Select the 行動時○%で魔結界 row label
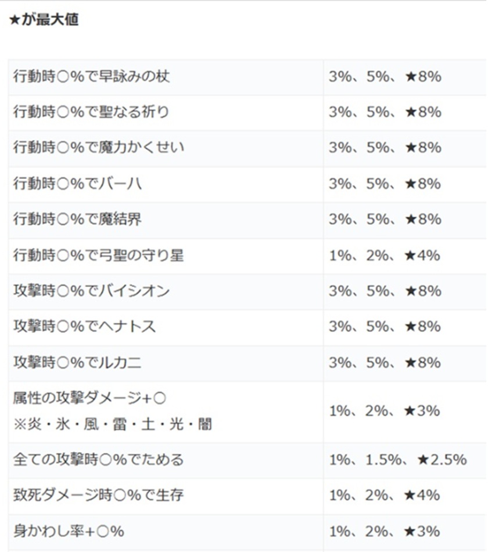This screenshot has height=552, width=488. [x=77, y=220]
